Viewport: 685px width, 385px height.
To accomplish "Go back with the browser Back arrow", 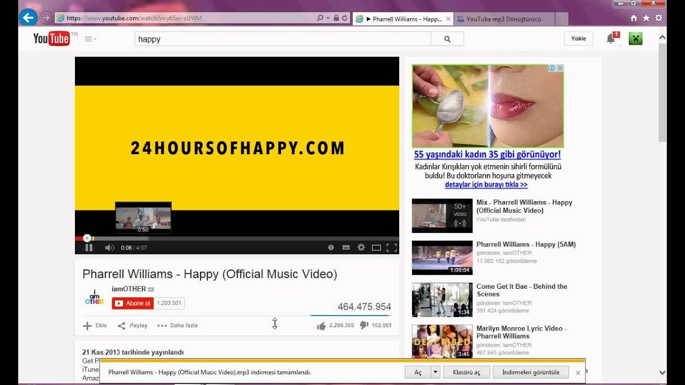I will pos(28,18).
